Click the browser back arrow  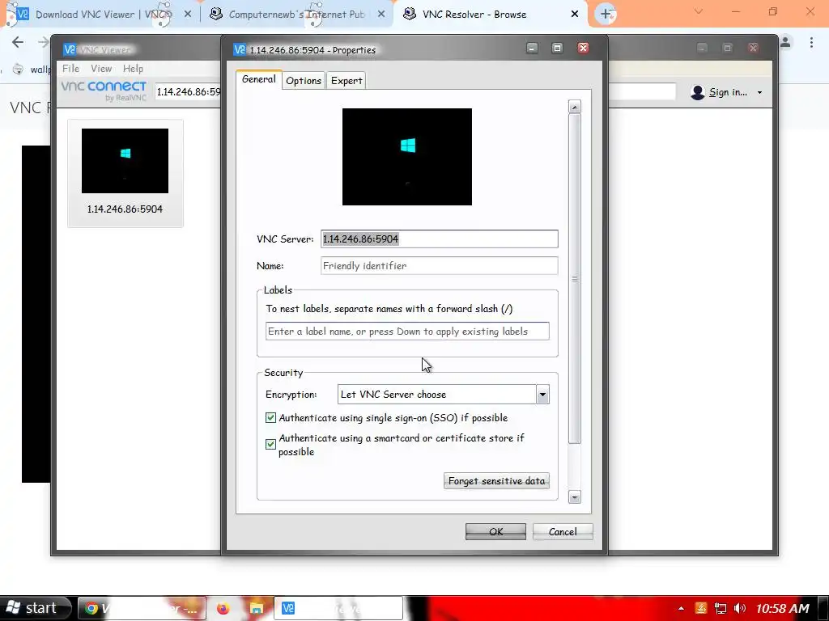(18, 42)
